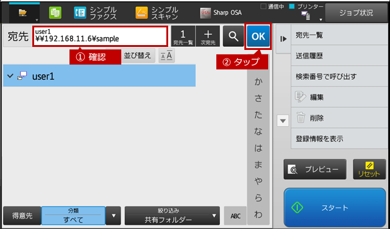Screen dimensions: 390x229
Task: Open the 絞り込み 共有フォルダー filter dropdown
Action: click(172, 216)
